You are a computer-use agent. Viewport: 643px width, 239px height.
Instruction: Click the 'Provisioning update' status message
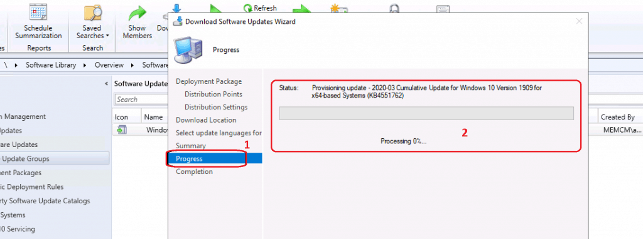[427, 92]
